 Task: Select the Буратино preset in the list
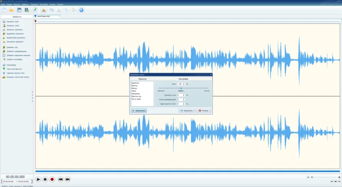[x=135, y=83]
